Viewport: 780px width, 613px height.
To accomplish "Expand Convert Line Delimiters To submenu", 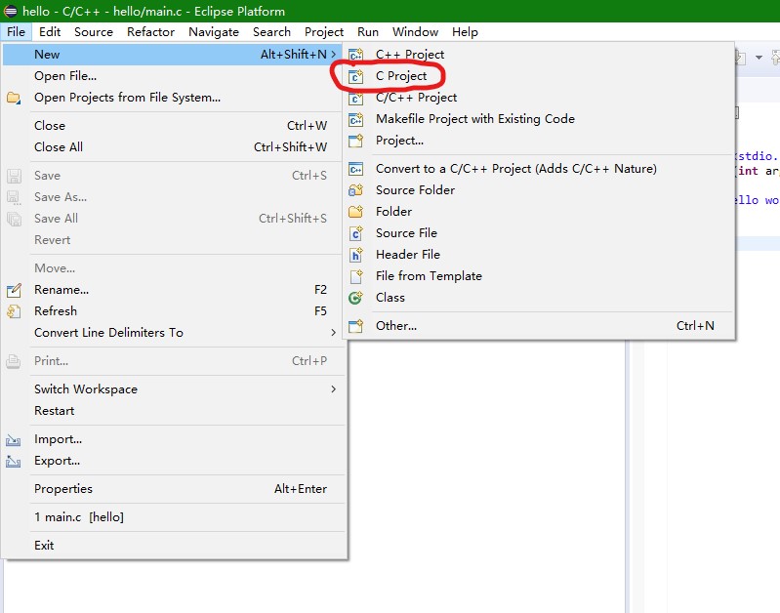I will (x=333, y=333).
